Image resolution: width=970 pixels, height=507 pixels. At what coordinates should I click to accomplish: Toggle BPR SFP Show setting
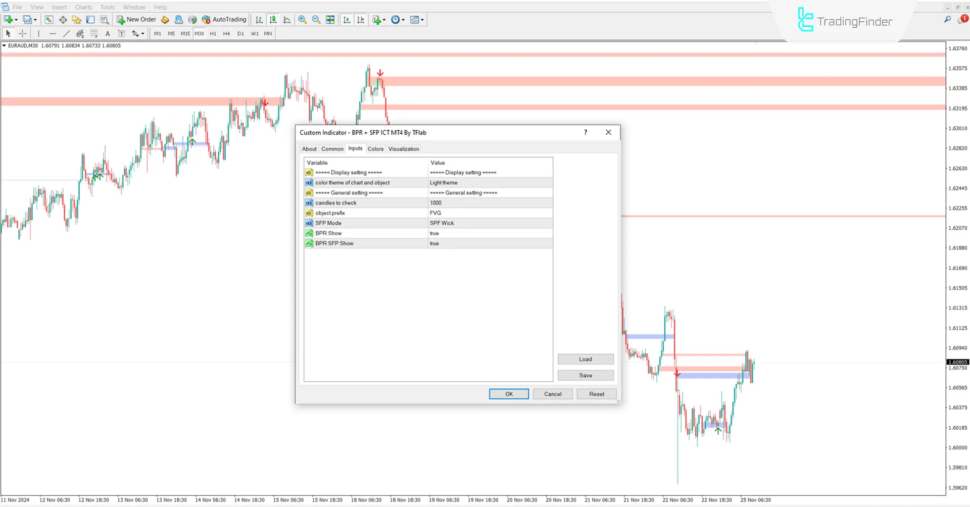click(490, 243)
